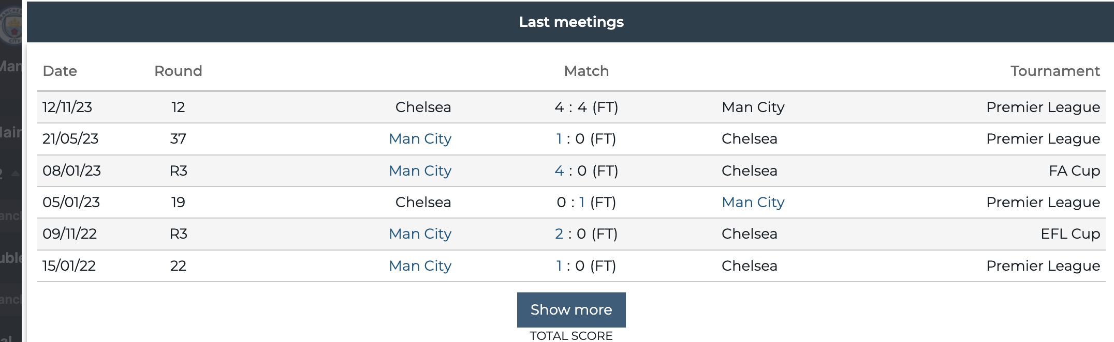Image resolution: width=1114 pixels, height=342 pixels.
Task: Click EFL Cup tournament label
Action: (x=1070, y=234)
